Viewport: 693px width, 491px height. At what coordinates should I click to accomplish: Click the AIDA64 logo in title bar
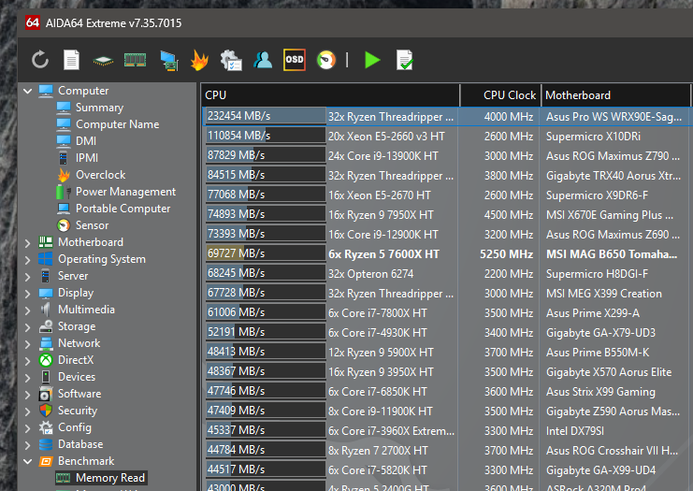coord(33,22)
